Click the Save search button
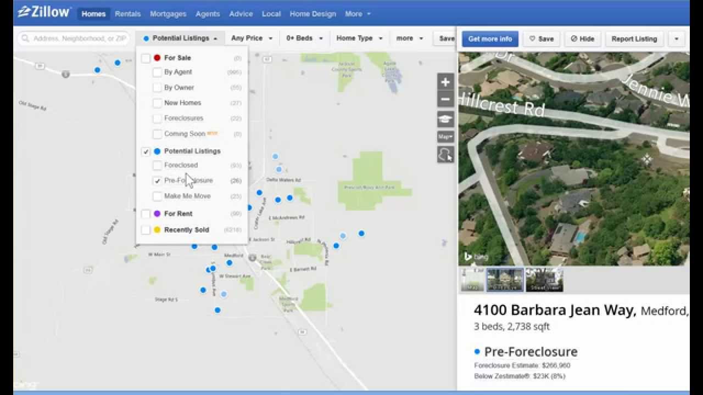Viewport: 703px width, 395px height. click(446, 38)
